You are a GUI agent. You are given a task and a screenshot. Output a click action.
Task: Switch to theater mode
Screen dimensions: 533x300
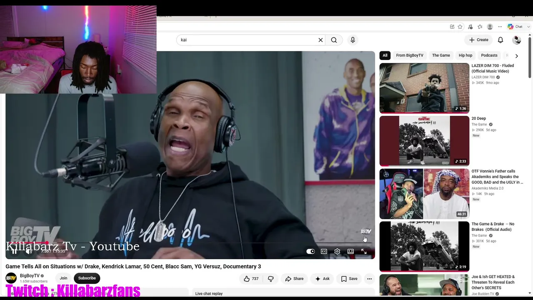pyautogui.click(x=351, y=252)
